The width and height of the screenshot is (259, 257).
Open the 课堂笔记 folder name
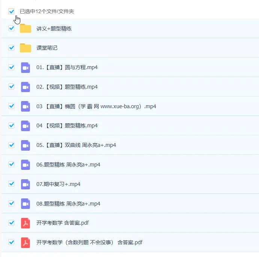(47, 48)
